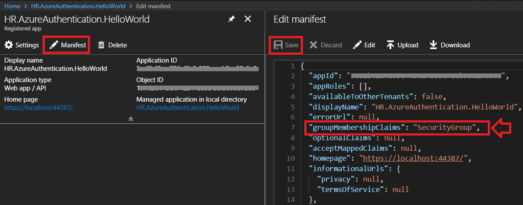Open managed application HR.AzureAuthentication.HelloWorld link
523x205 pixels.
pyautogui.click(x=188, y=108)
